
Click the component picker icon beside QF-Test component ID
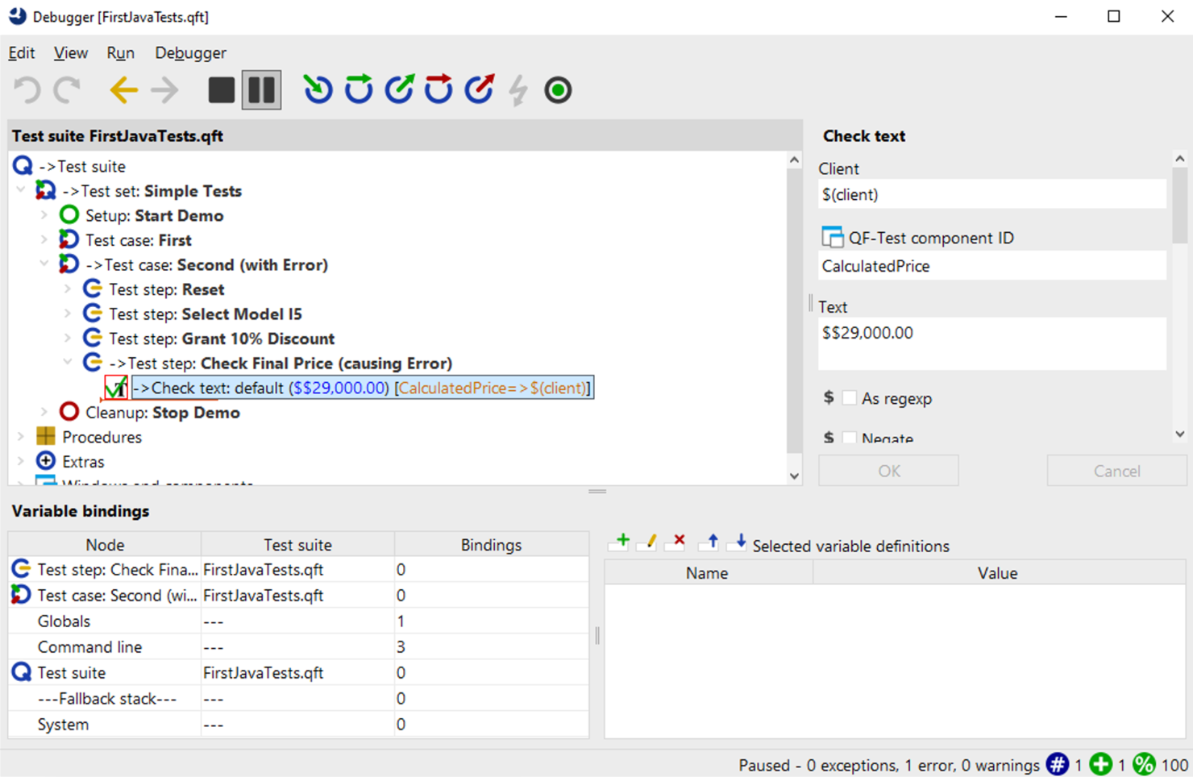832,237
